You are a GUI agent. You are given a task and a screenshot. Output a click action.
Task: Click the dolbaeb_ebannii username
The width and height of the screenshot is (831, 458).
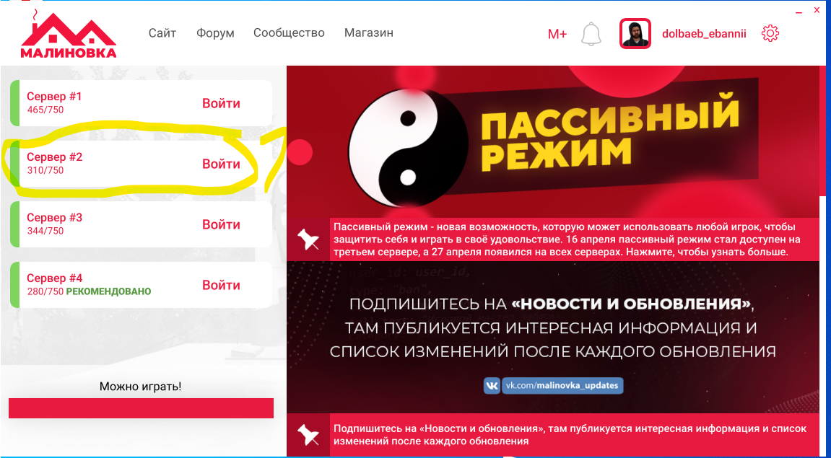point(704,34)
